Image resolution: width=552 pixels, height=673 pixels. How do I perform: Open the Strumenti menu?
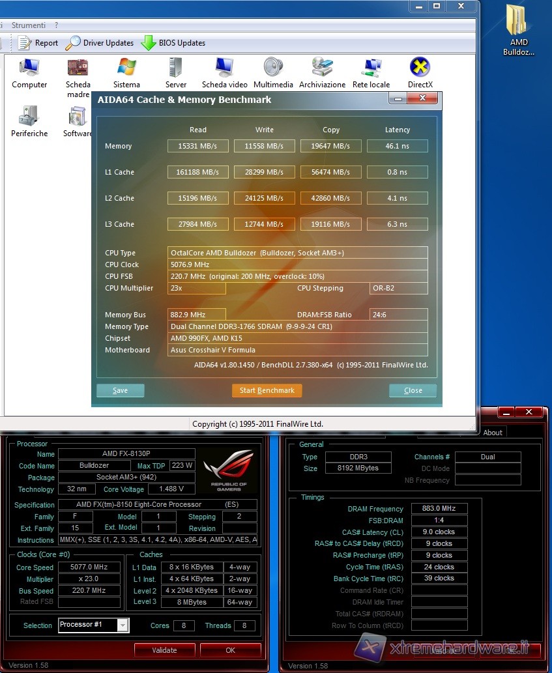pos(29,25)
